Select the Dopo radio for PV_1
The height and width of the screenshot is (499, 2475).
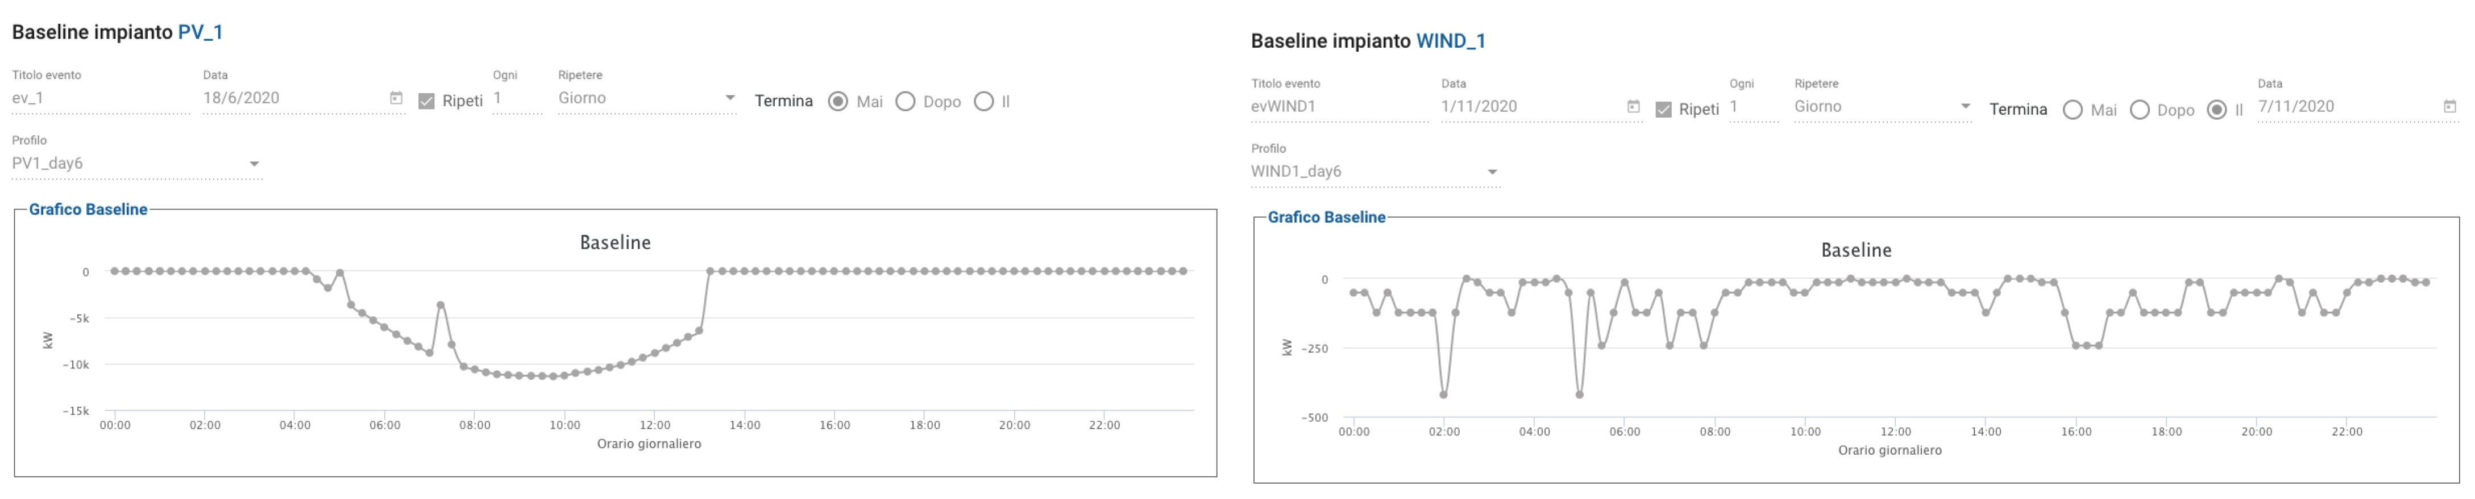coord(905,102)
